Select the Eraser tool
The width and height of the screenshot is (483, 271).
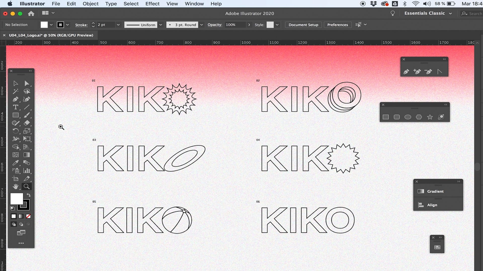[x=27, y=123]
